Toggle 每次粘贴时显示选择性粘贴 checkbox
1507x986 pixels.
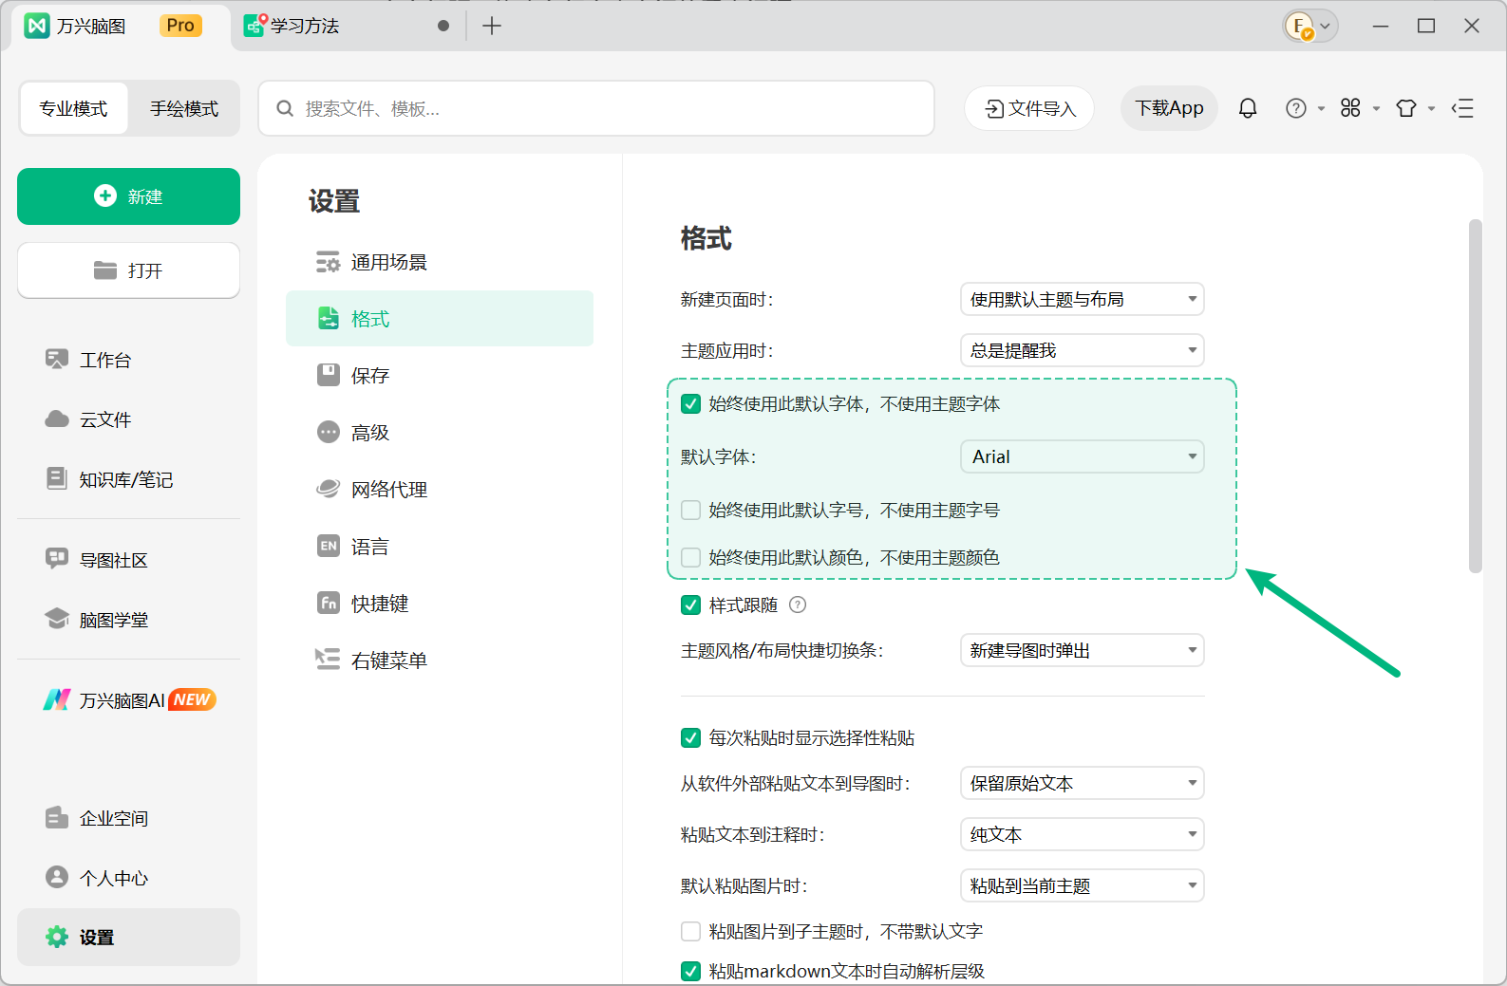coord(691,738)
